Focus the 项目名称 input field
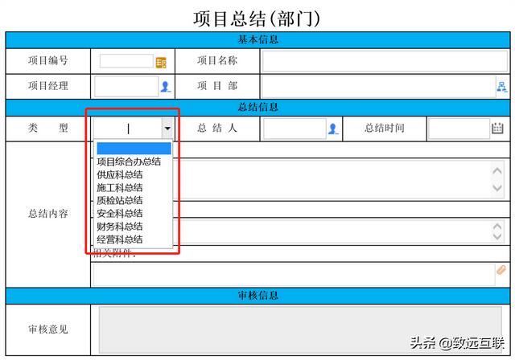515x360 pixels. tap(385, 61)
